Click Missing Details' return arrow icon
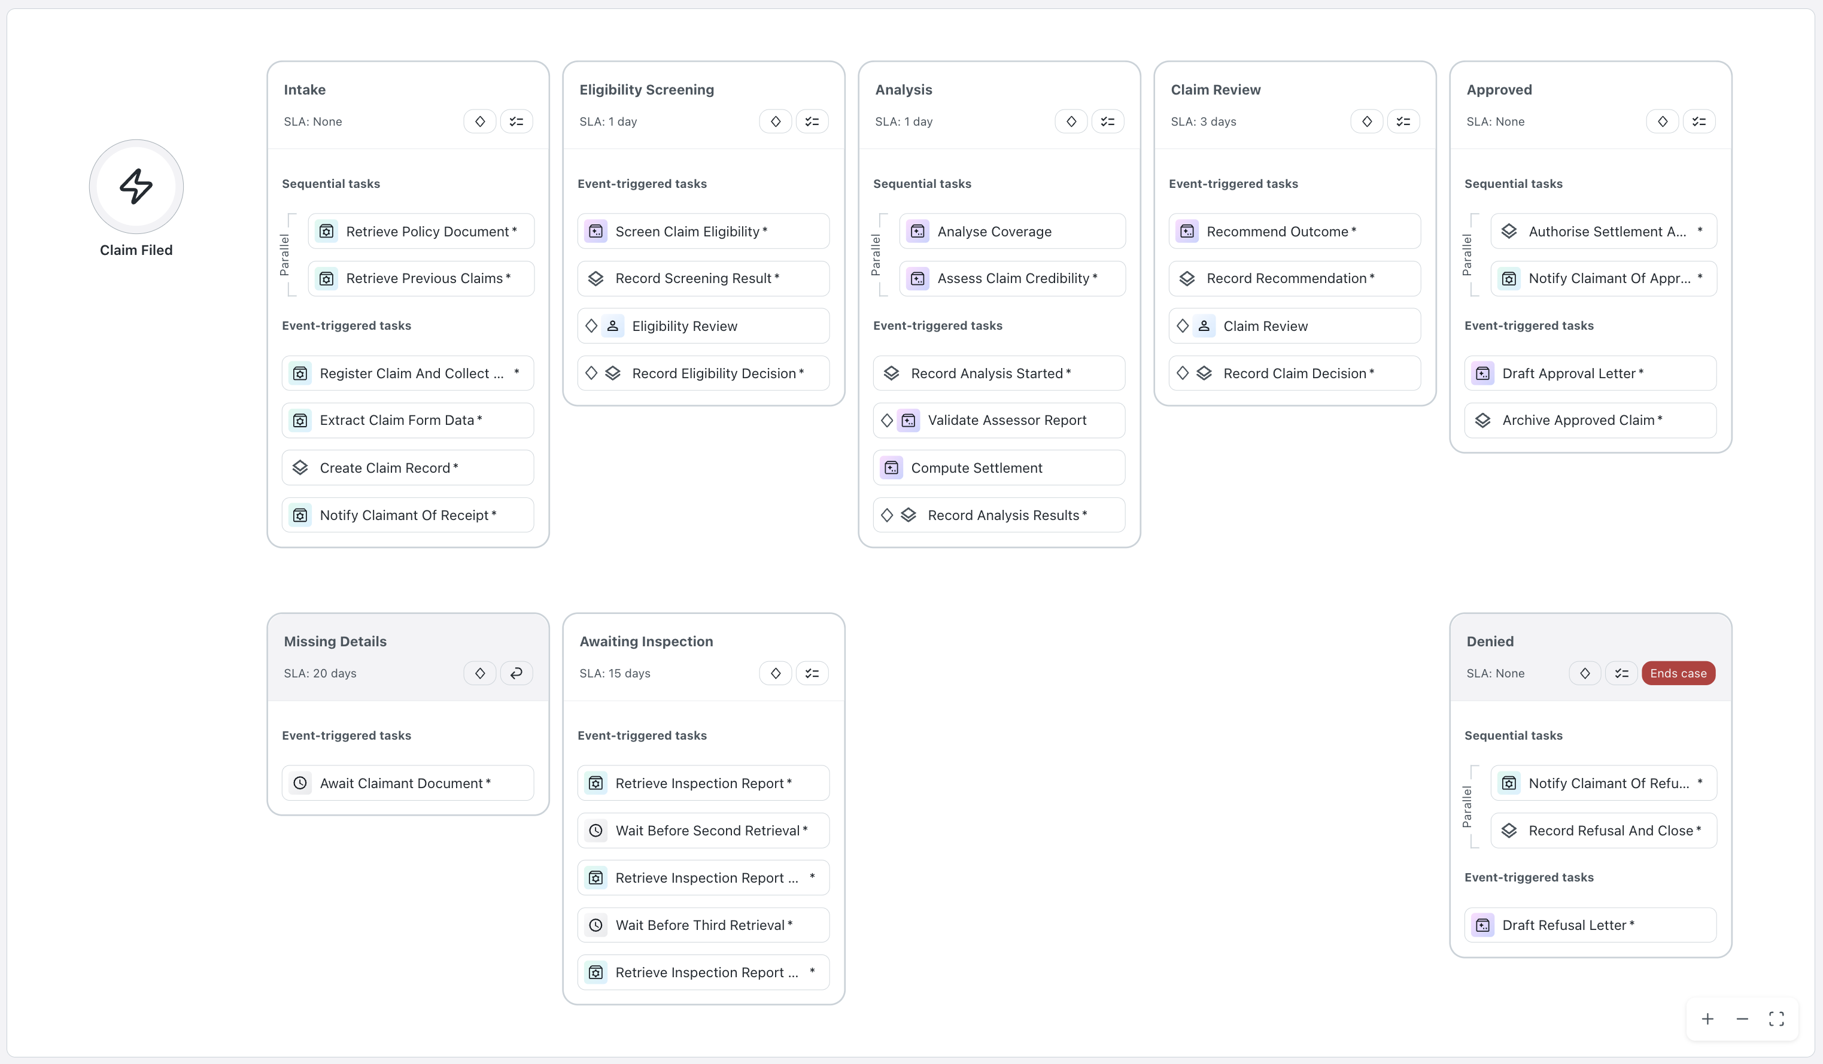 [516, 673]
